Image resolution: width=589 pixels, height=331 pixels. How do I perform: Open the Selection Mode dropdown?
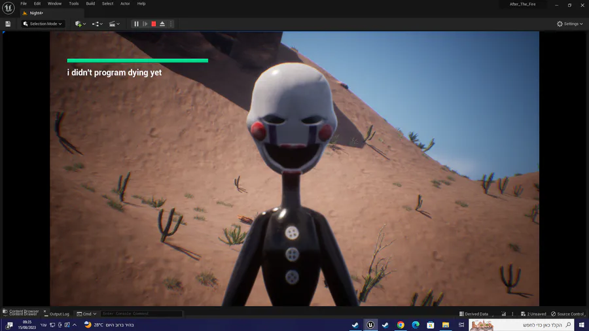(x=43, y=24)
